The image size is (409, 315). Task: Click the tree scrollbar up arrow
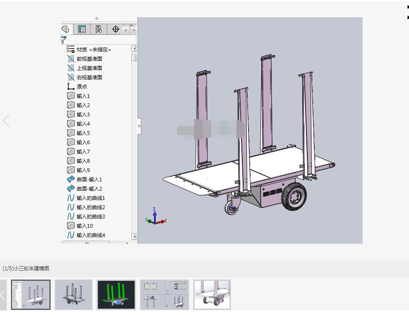tap(134, 49)
